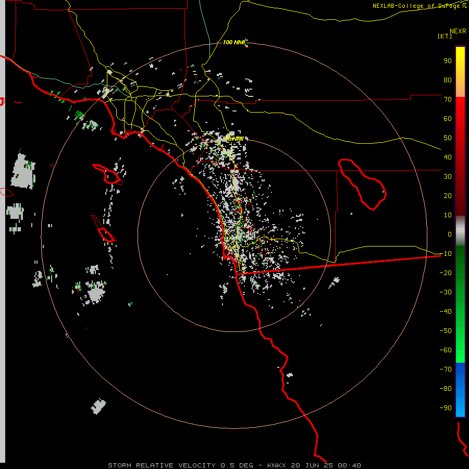
Task: Click the NEXR label above the color scale
Action: tap(458, 31)
